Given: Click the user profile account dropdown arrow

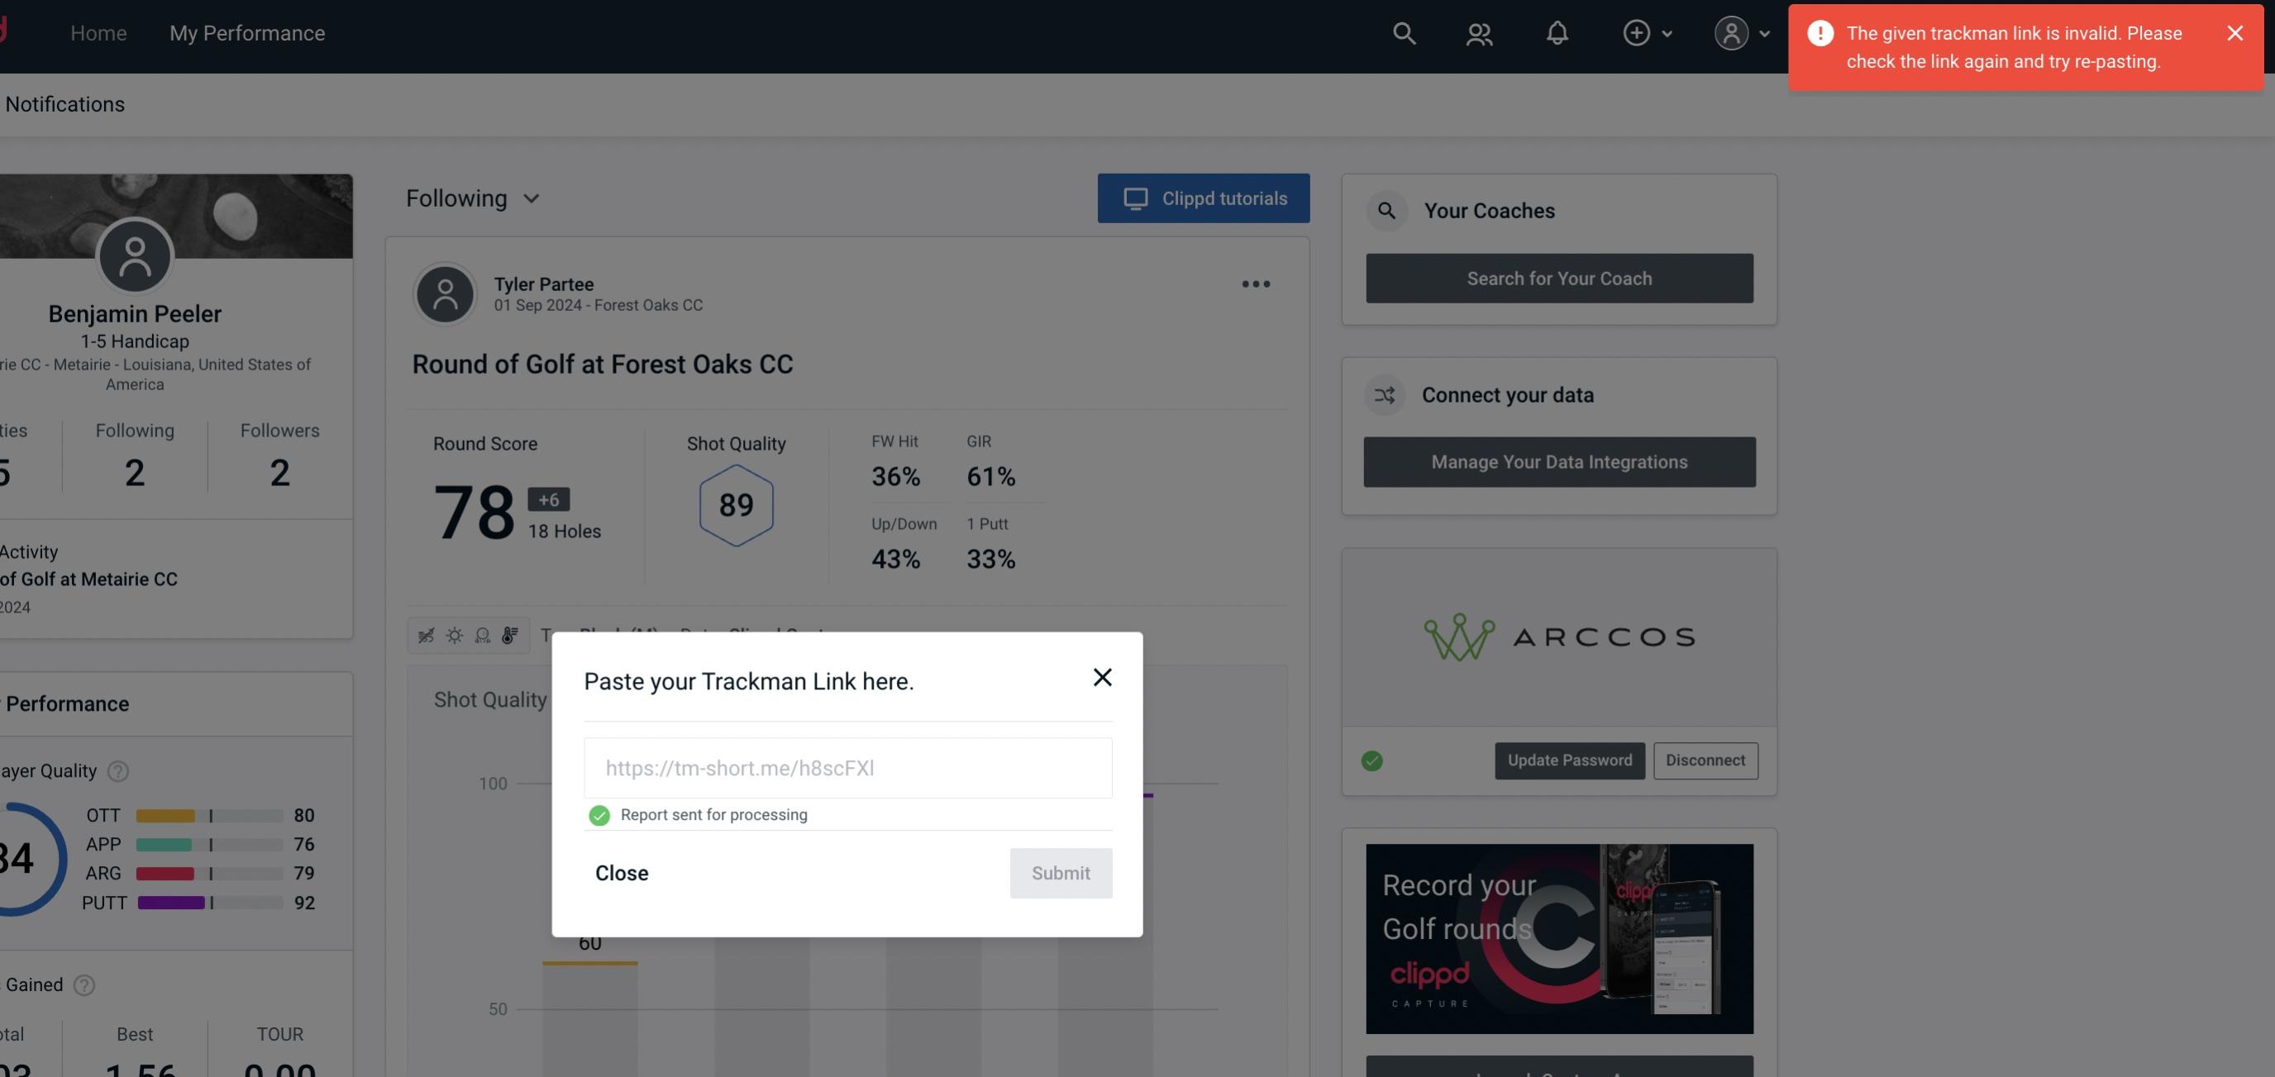Looking at the screenshot, I should 1764,32.
